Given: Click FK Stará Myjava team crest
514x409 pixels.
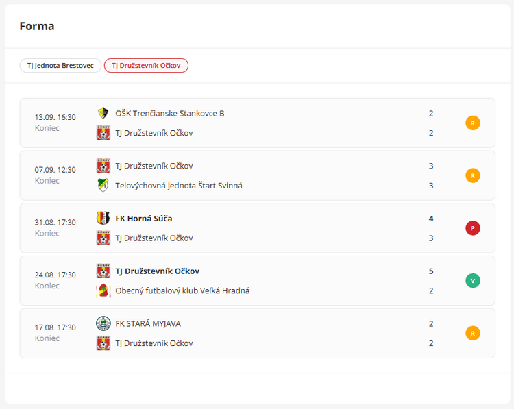Looking at the screenshot, I should (103, 323).
